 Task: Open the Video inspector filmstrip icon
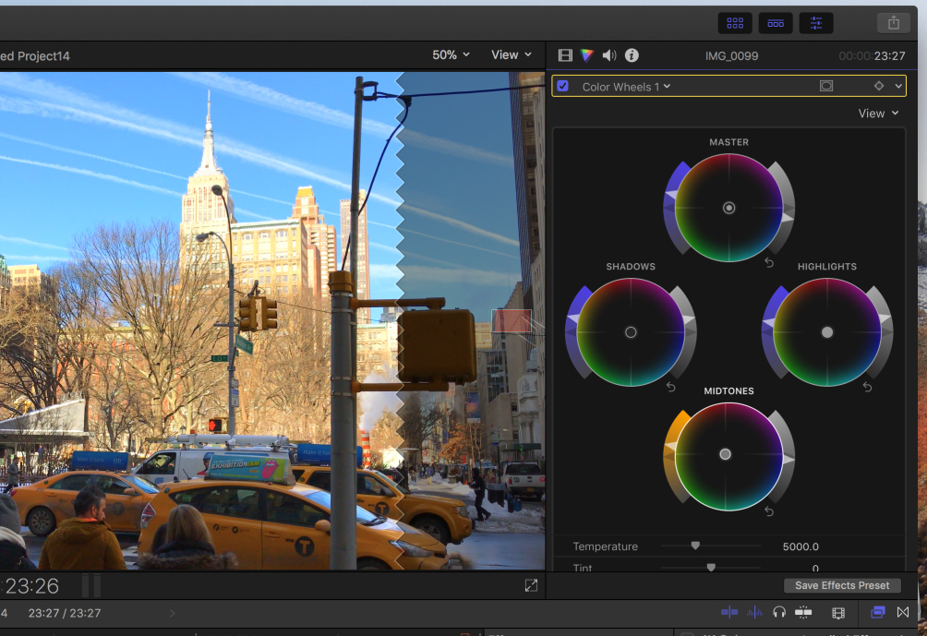click(565, 54)
